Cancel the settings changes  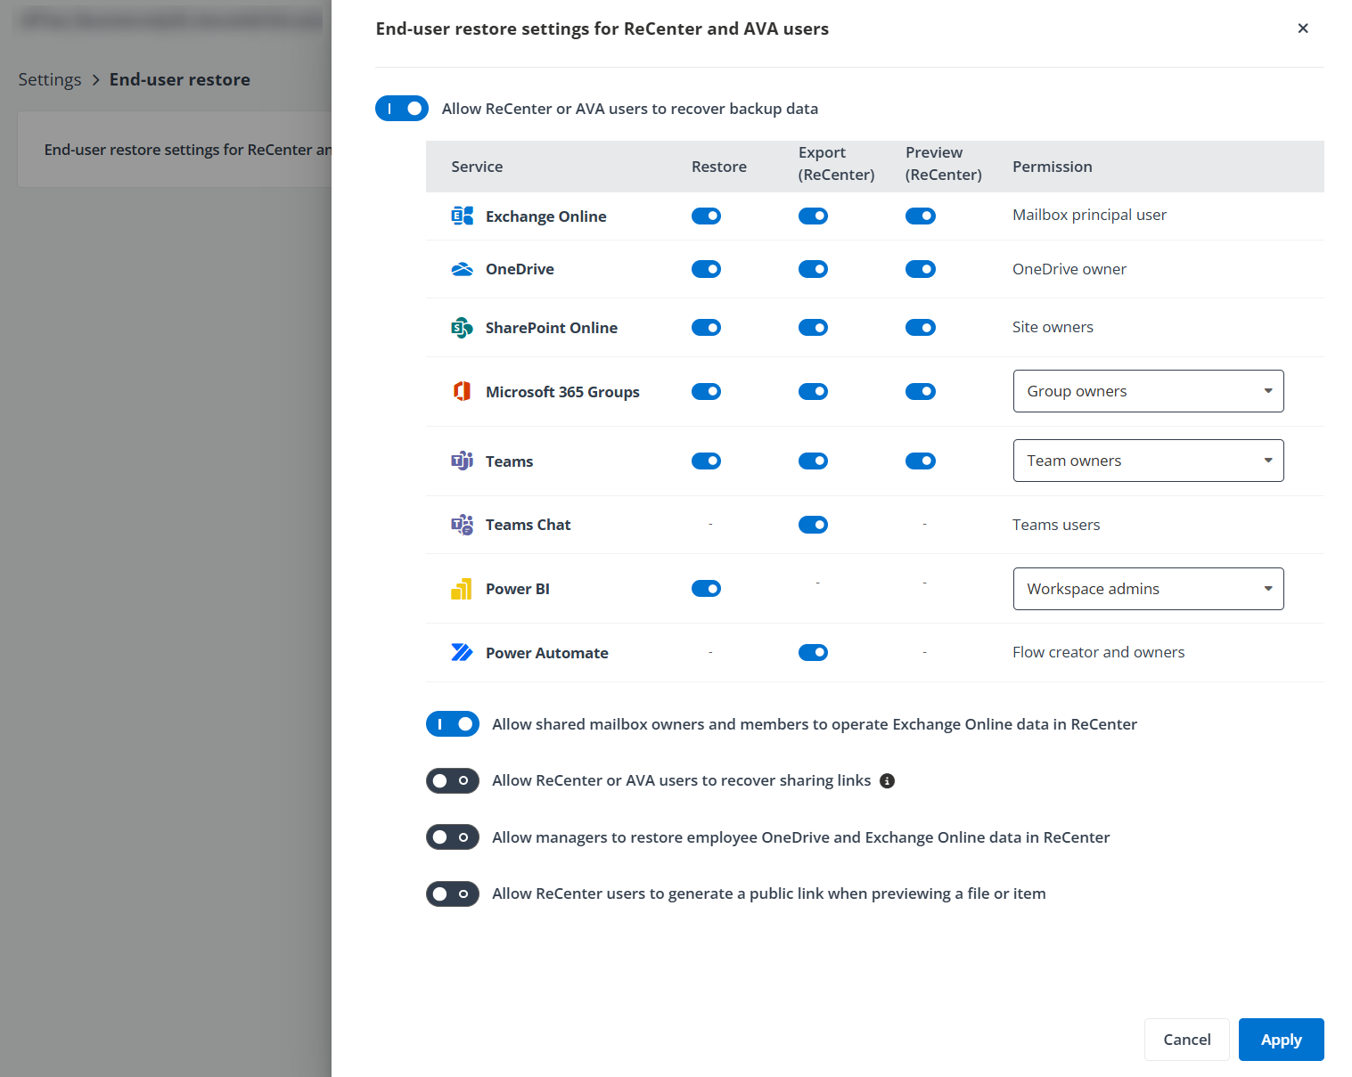[x=1186, y=1040]
